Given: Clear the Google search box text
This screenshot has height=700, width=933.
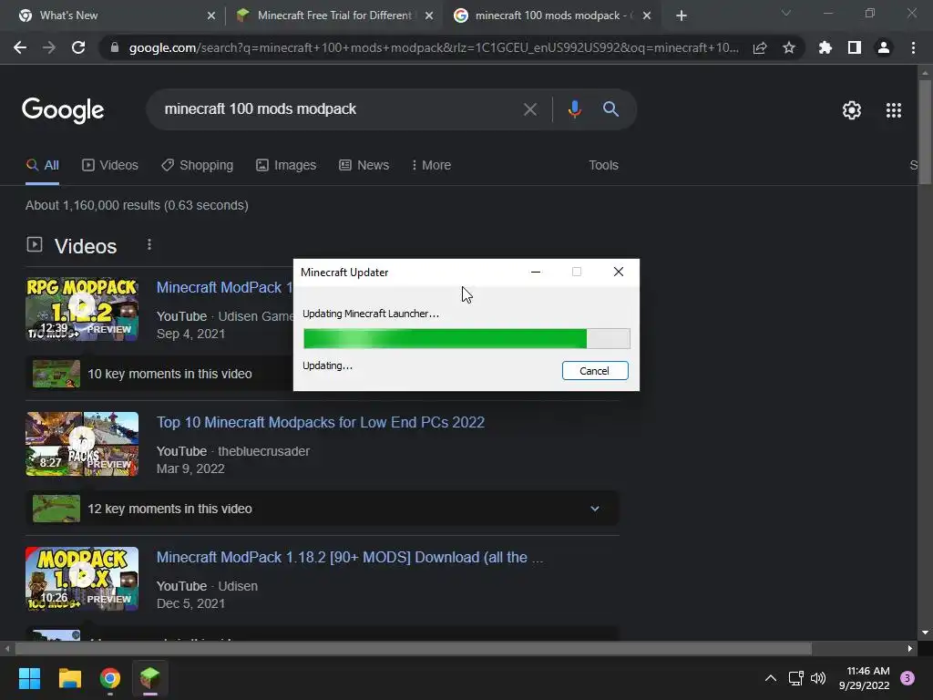Looking at the screenshot, I should point(529,109).
